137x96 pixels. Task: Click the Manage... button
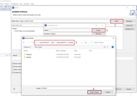click(x=129, y=21)
